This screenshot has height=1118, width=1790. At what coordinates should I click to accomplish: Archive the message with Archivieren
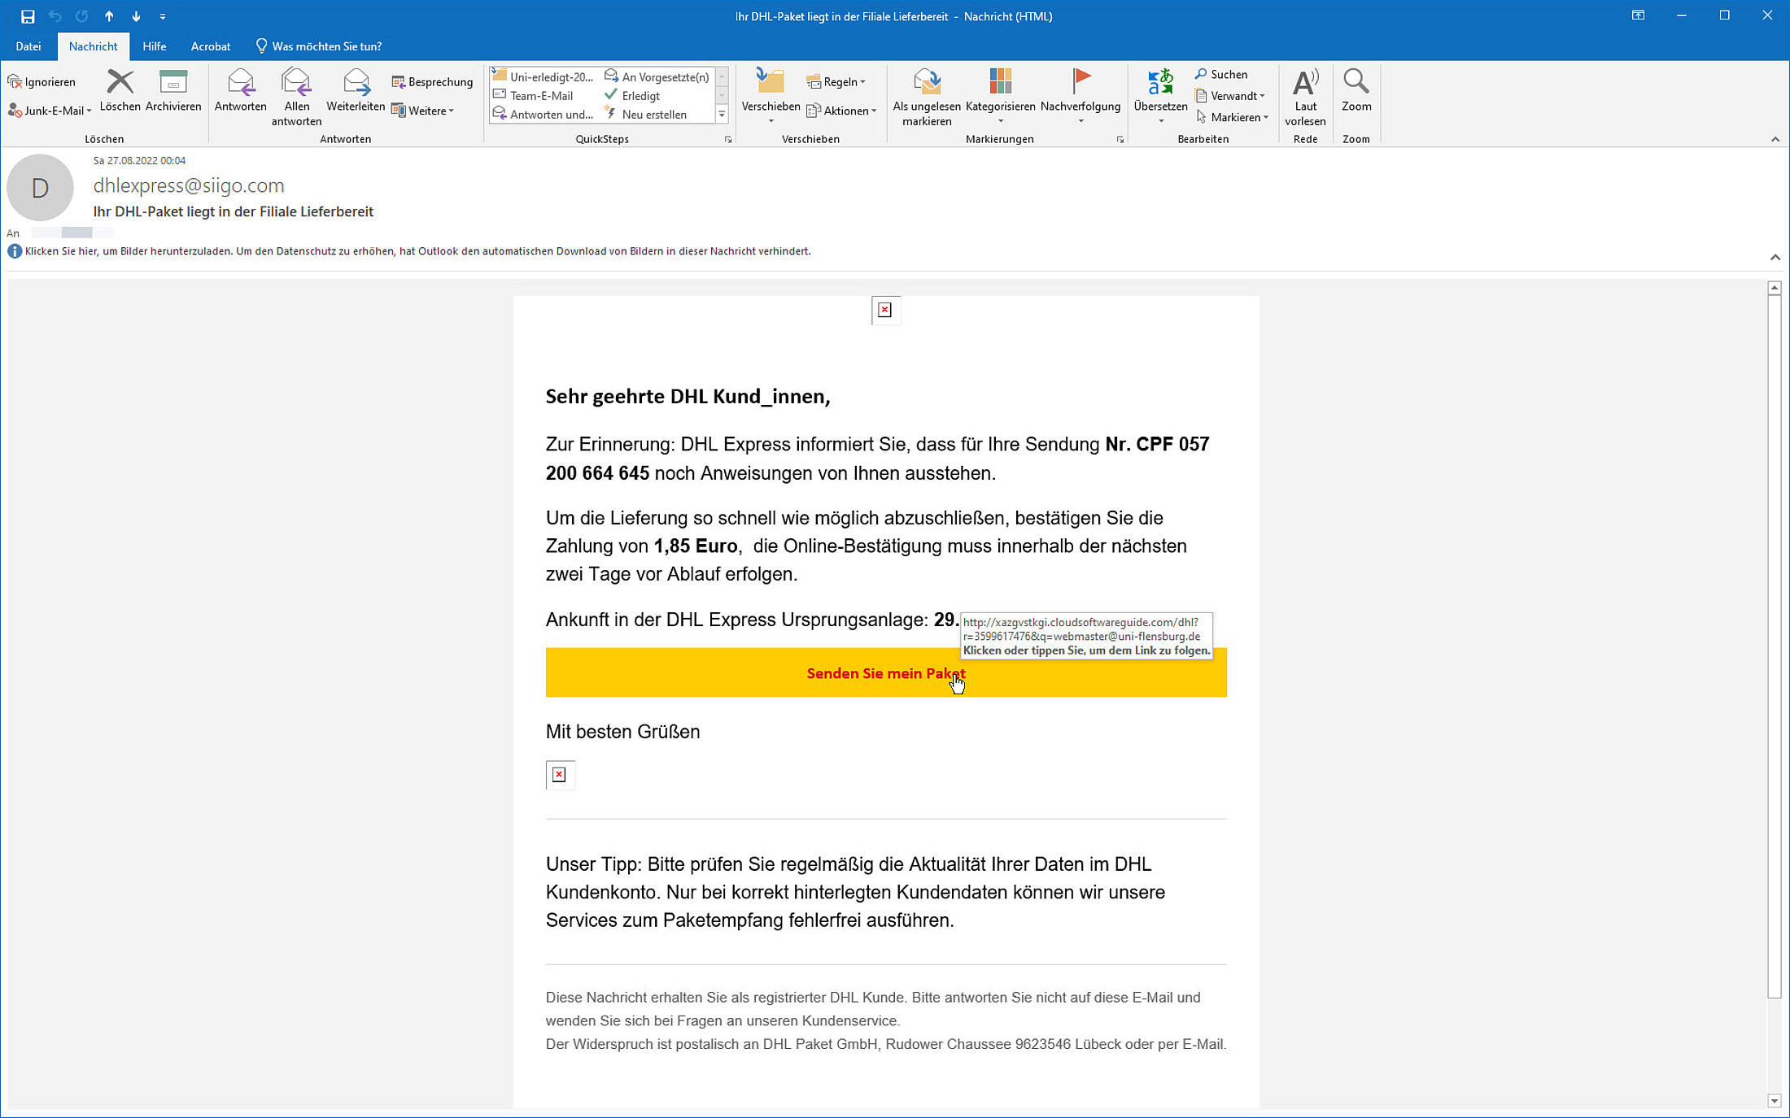click(x=173, y=82)
